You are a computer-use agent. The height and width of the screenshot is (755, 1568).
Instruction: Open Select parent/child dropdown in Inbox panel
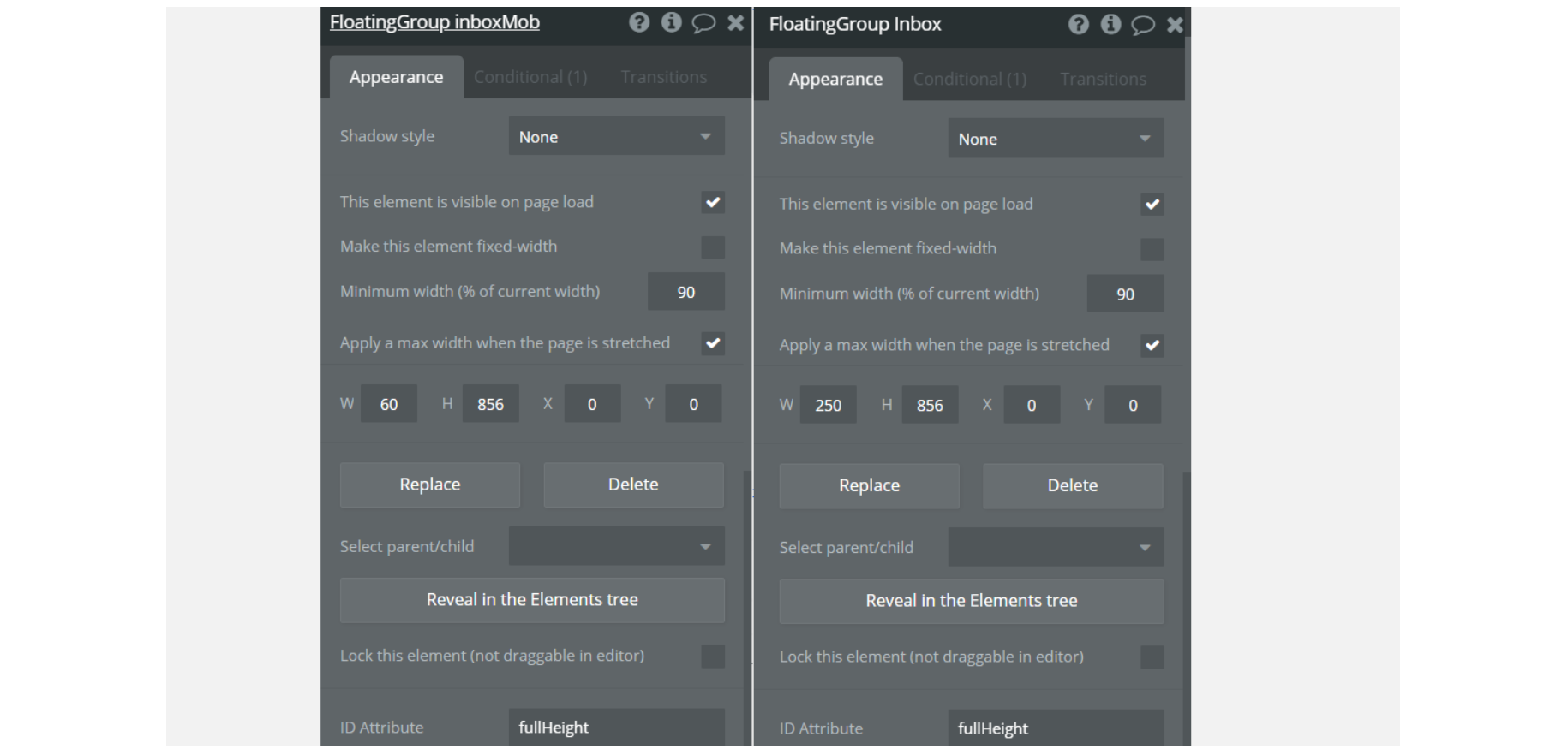click(x=1056, y=547)
